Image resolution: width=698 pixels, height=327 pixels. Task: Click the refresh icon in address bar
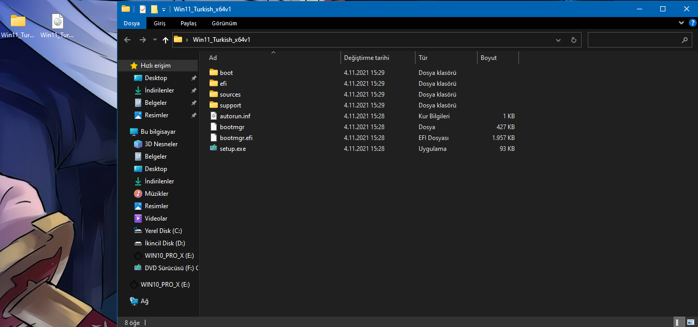pos(573,40)
